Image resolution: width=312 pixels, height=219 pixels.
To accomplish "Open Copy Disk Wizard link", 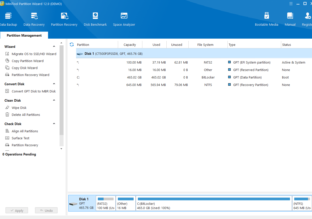I will [x=25, y=68].
